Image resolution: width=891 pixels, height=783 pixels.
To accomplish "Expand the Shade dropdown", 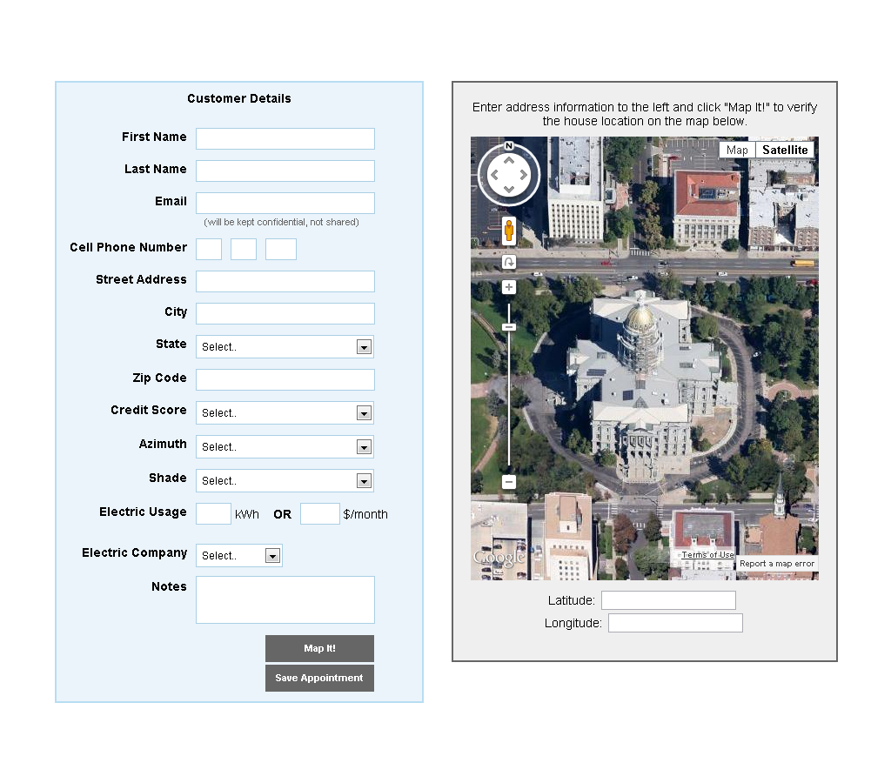I will [x=285, y=481].
